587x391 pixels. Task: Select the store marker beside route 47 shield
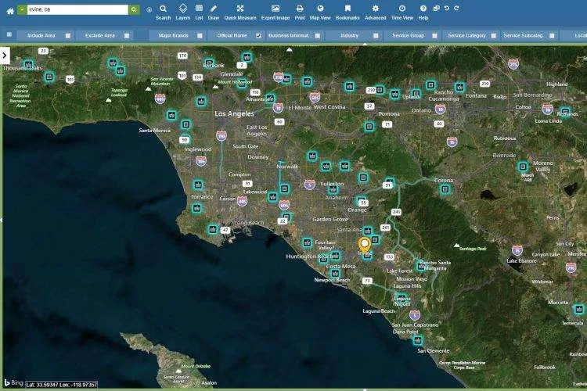tap(213, 229)
